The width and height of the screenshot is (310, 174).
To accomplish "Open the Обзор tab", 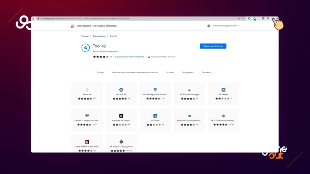I will click(100, 73).
